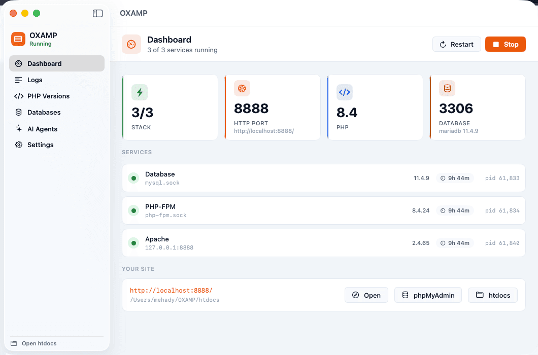538x355 pixels.
Task: Click the green status dot for Database
Action: coord(133,178)
